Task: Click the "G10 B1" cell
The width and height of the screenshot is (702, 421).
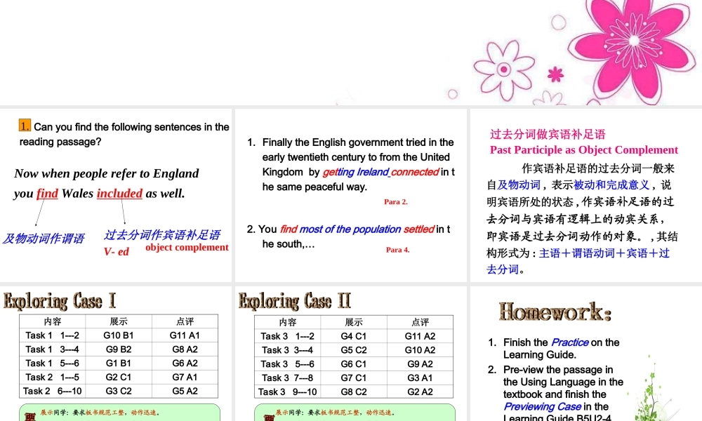Action: point(119,335)
